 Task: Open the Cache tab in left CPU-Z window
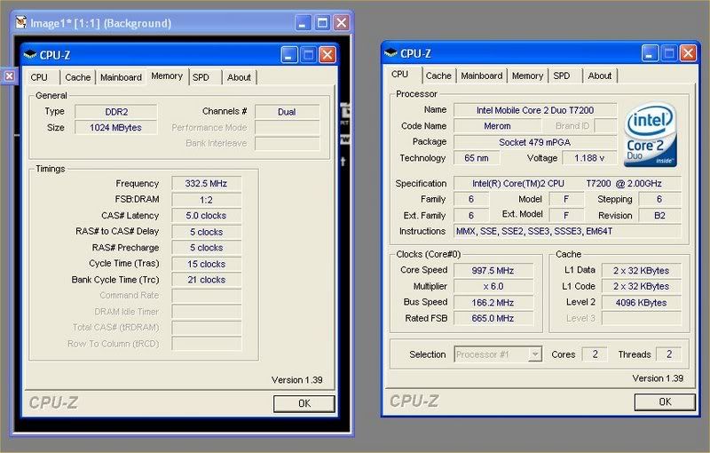pos(78,77)
